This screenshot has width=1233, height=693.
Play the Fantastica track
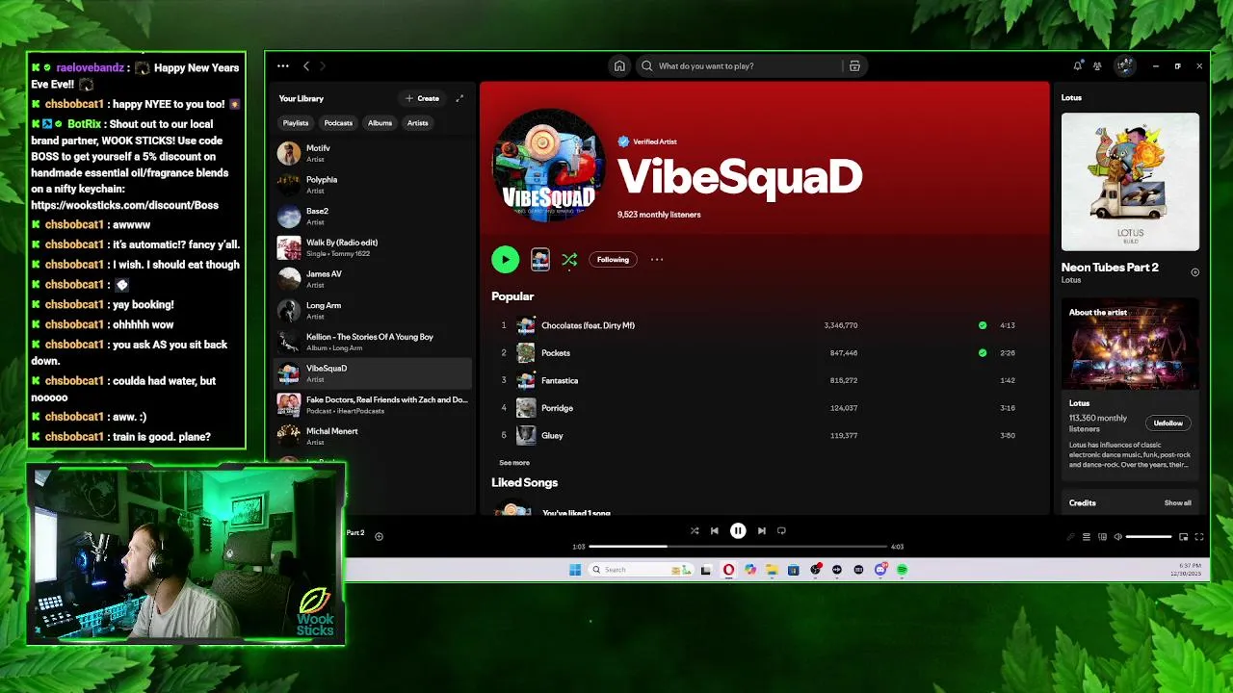[x=758, y=380]
